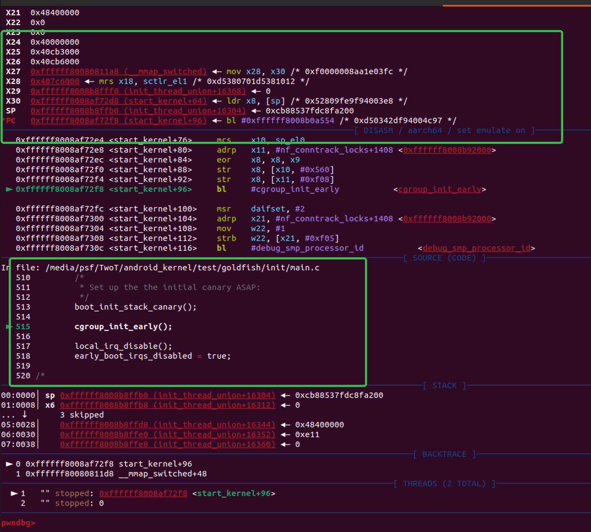591x532 pixels.
Task: Click backtrace frame 1 __mmap_switched+48
Action: pyautogui.click(x=111, y=474)
